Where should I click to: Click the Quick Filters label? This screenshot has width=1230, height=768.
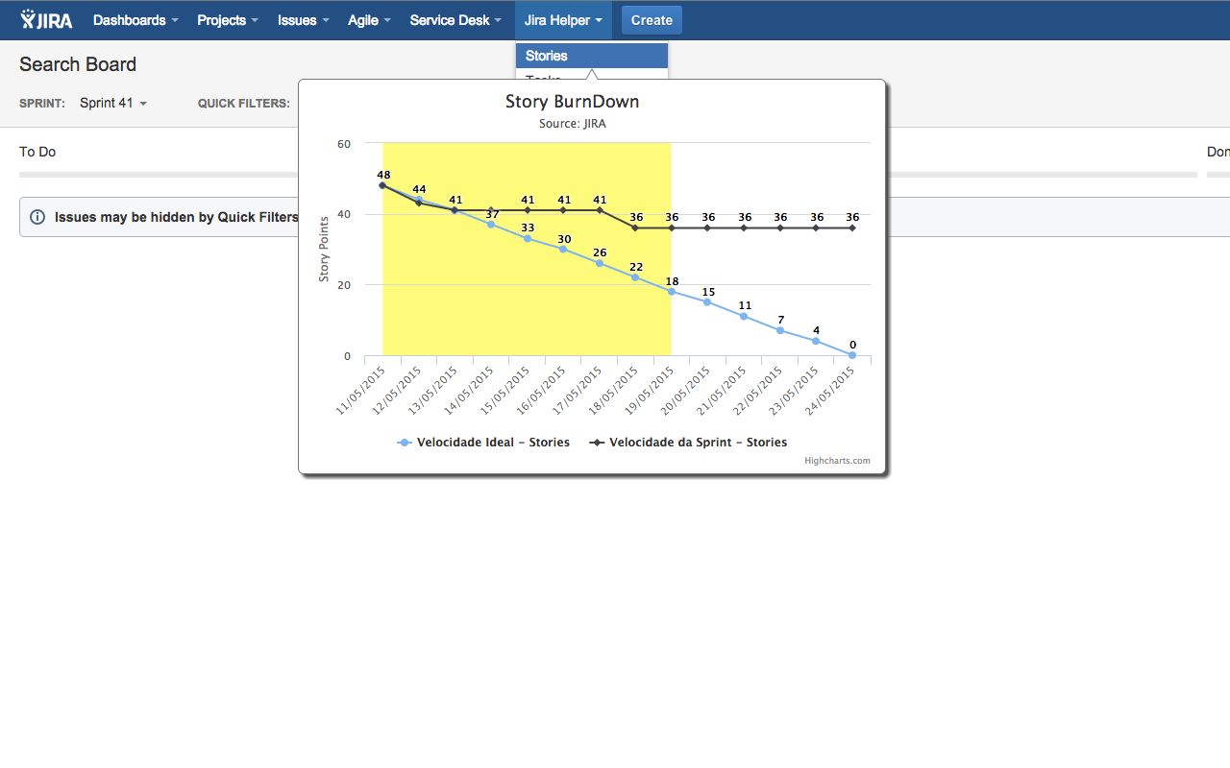(x=244, y=104)
